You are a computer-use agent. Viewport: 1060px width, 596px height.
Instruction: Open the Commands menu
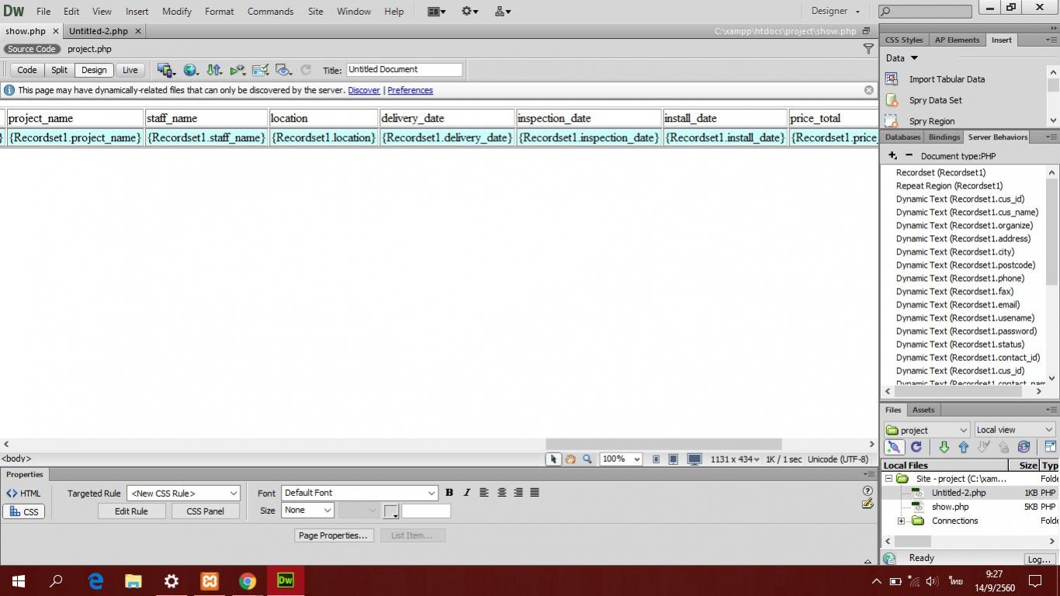coord(270,11)
